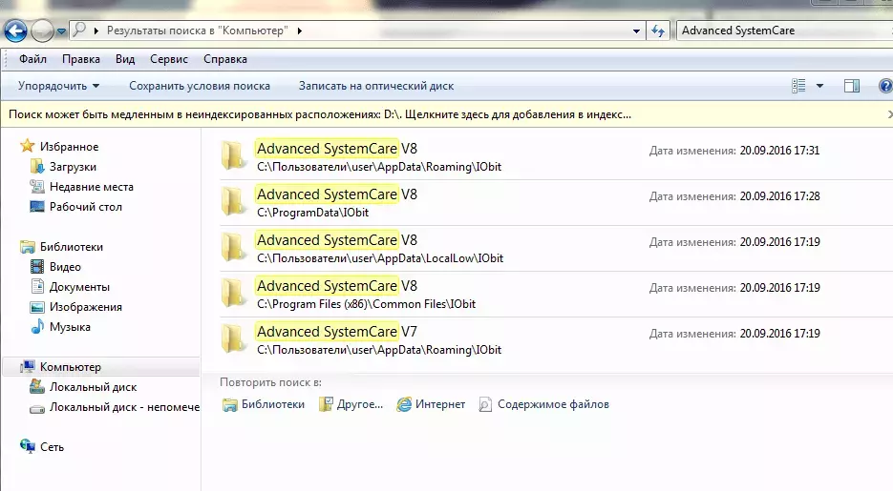Click the date 20.09.2016 17:31
Viewport: 893px width, 491px height.
[x=779, y=151]
